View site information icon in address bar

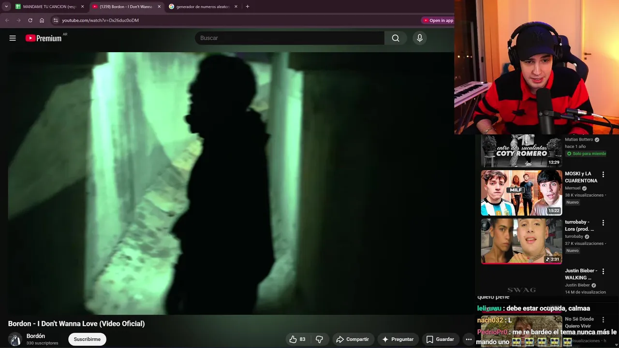(56, 20)
